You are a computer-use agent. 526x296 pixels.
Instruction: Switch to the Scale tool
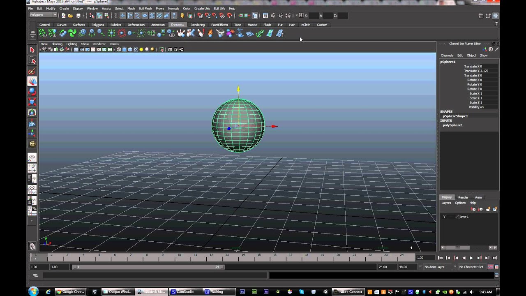pos(32,102)
